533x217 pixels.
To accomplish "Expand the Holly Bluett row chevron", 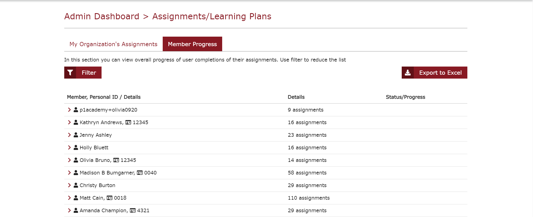I will 69,147.
